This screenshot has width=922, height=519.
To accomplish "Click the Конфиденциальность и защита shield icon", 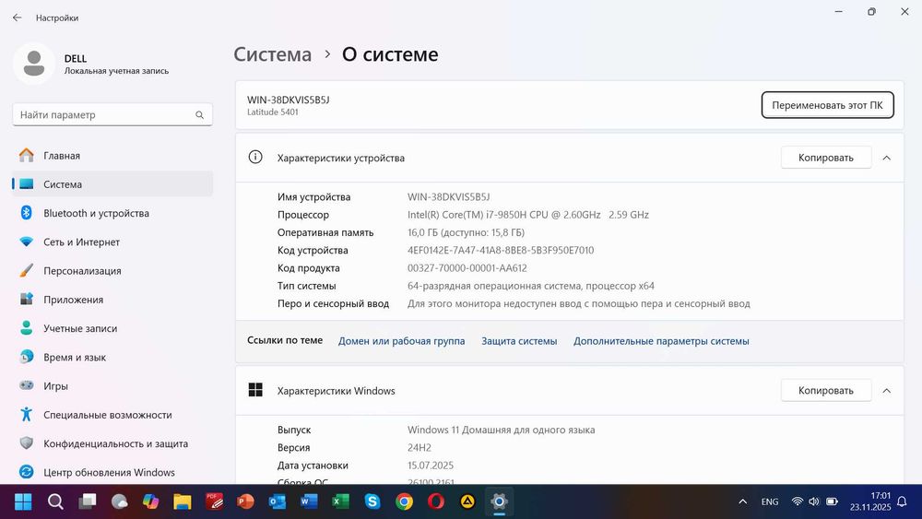I will (x=27, y=443).
